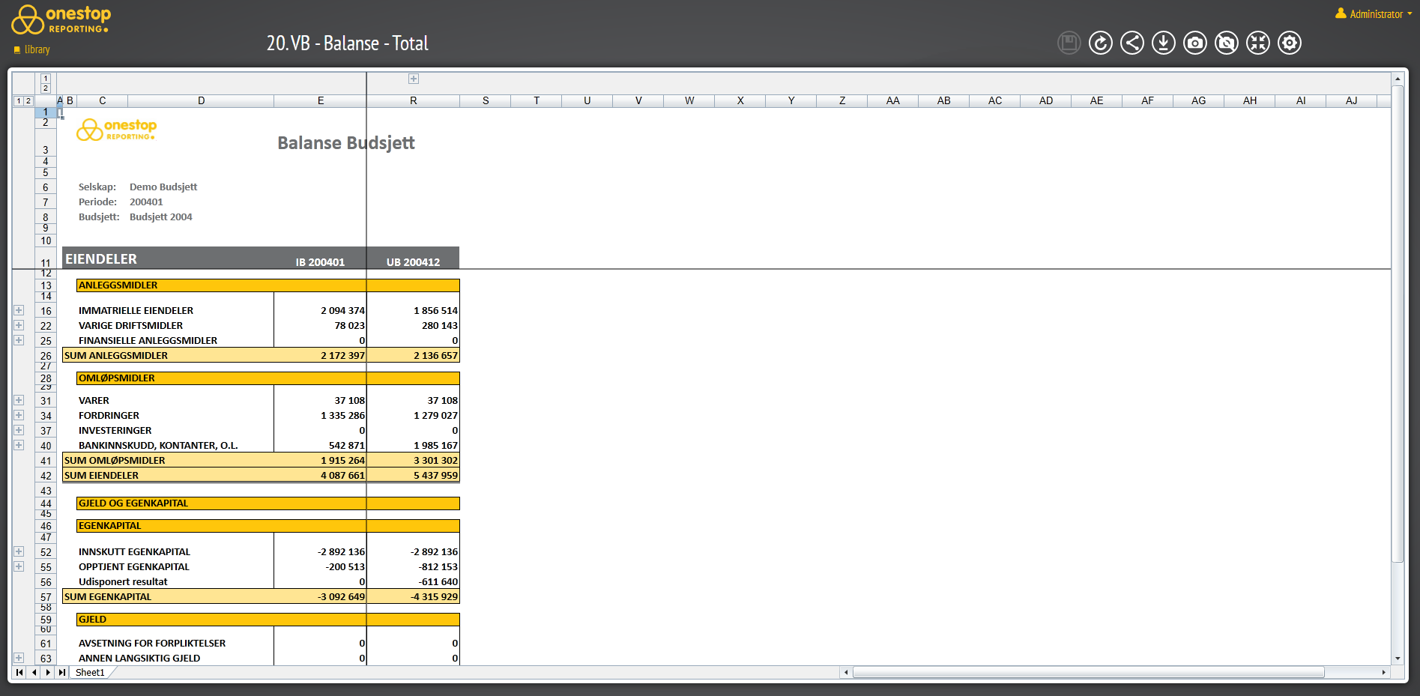Click the horizontal scrollbar thumb
Viewport: 1420px width, 696px height.
coord(1088,673)
